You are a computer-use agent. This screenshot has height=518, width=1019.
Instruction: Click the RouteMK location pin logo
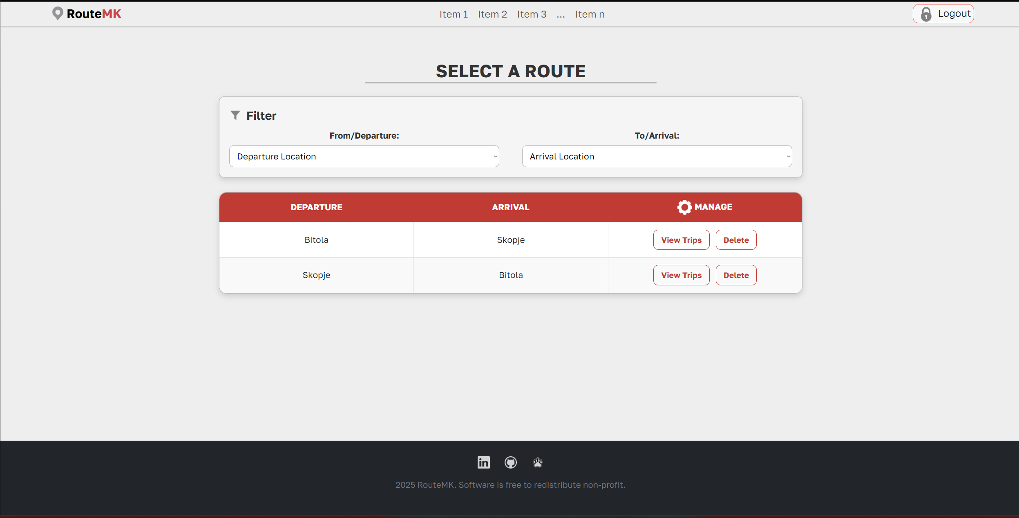pos(58,13)
